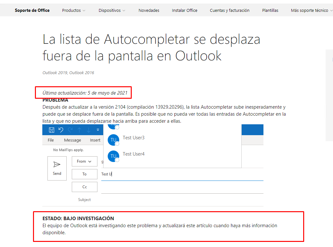Click the Next Item down arrow
333x247 pixels.
click(x=88, y=130)
